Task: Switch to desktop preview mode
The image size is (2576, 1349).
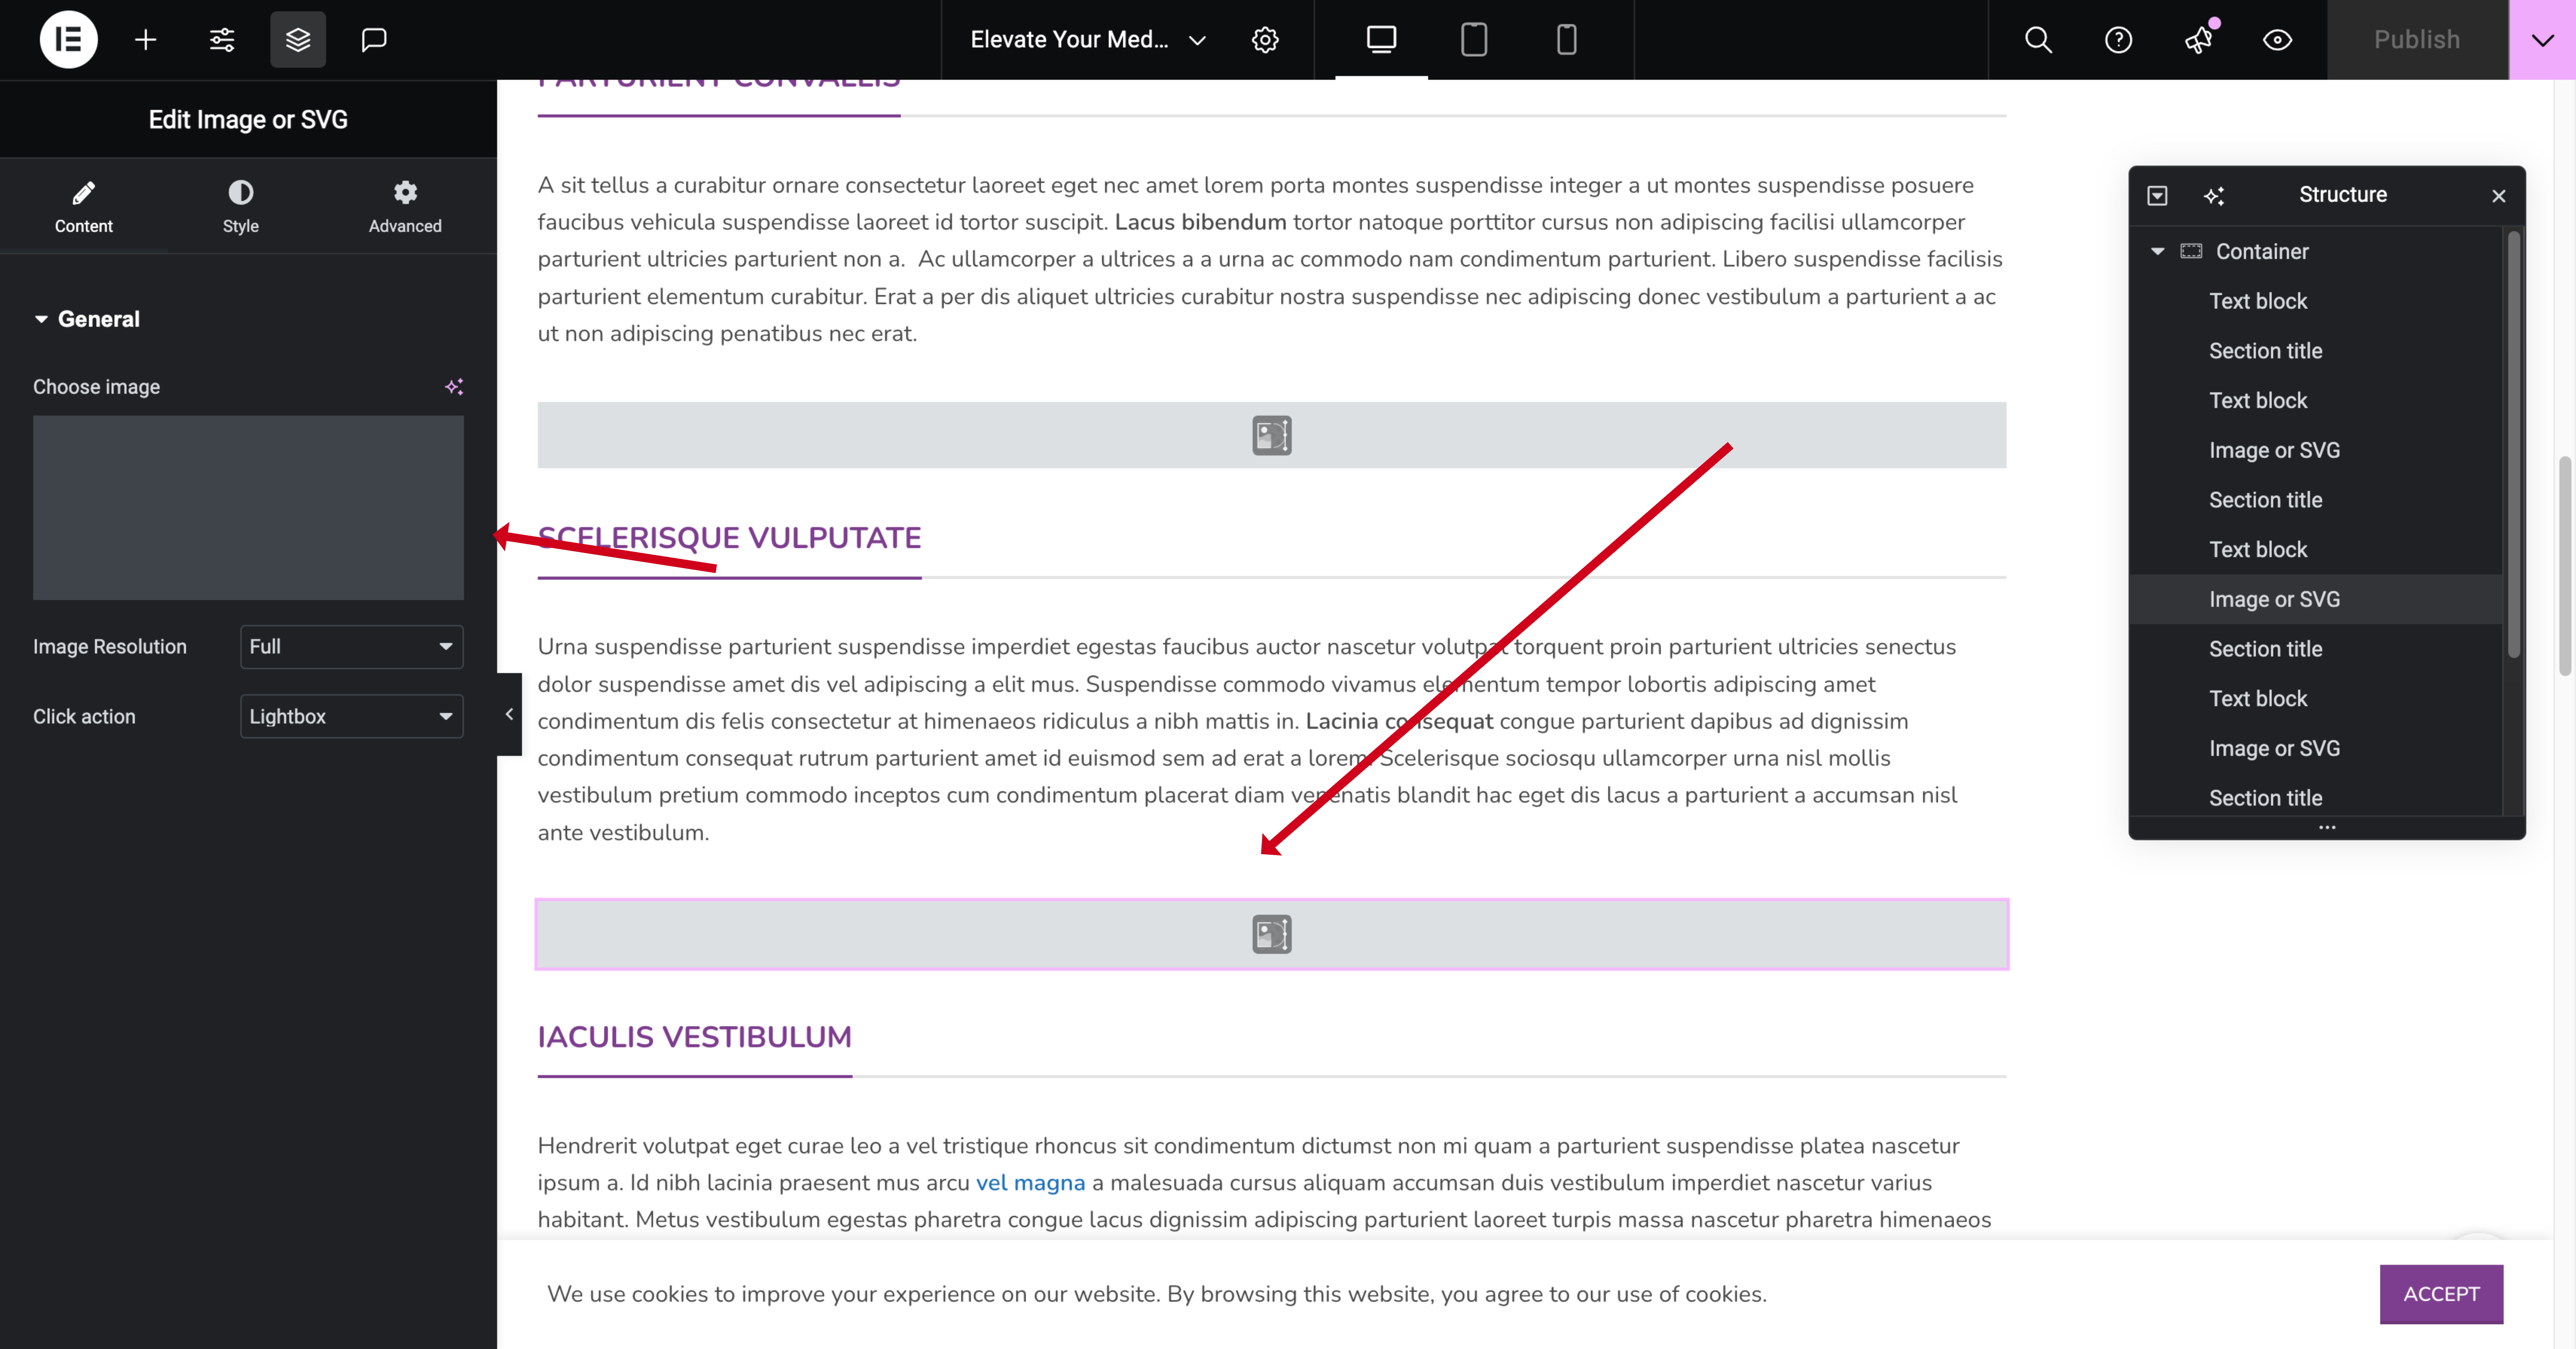Action: click(1381, 40)
